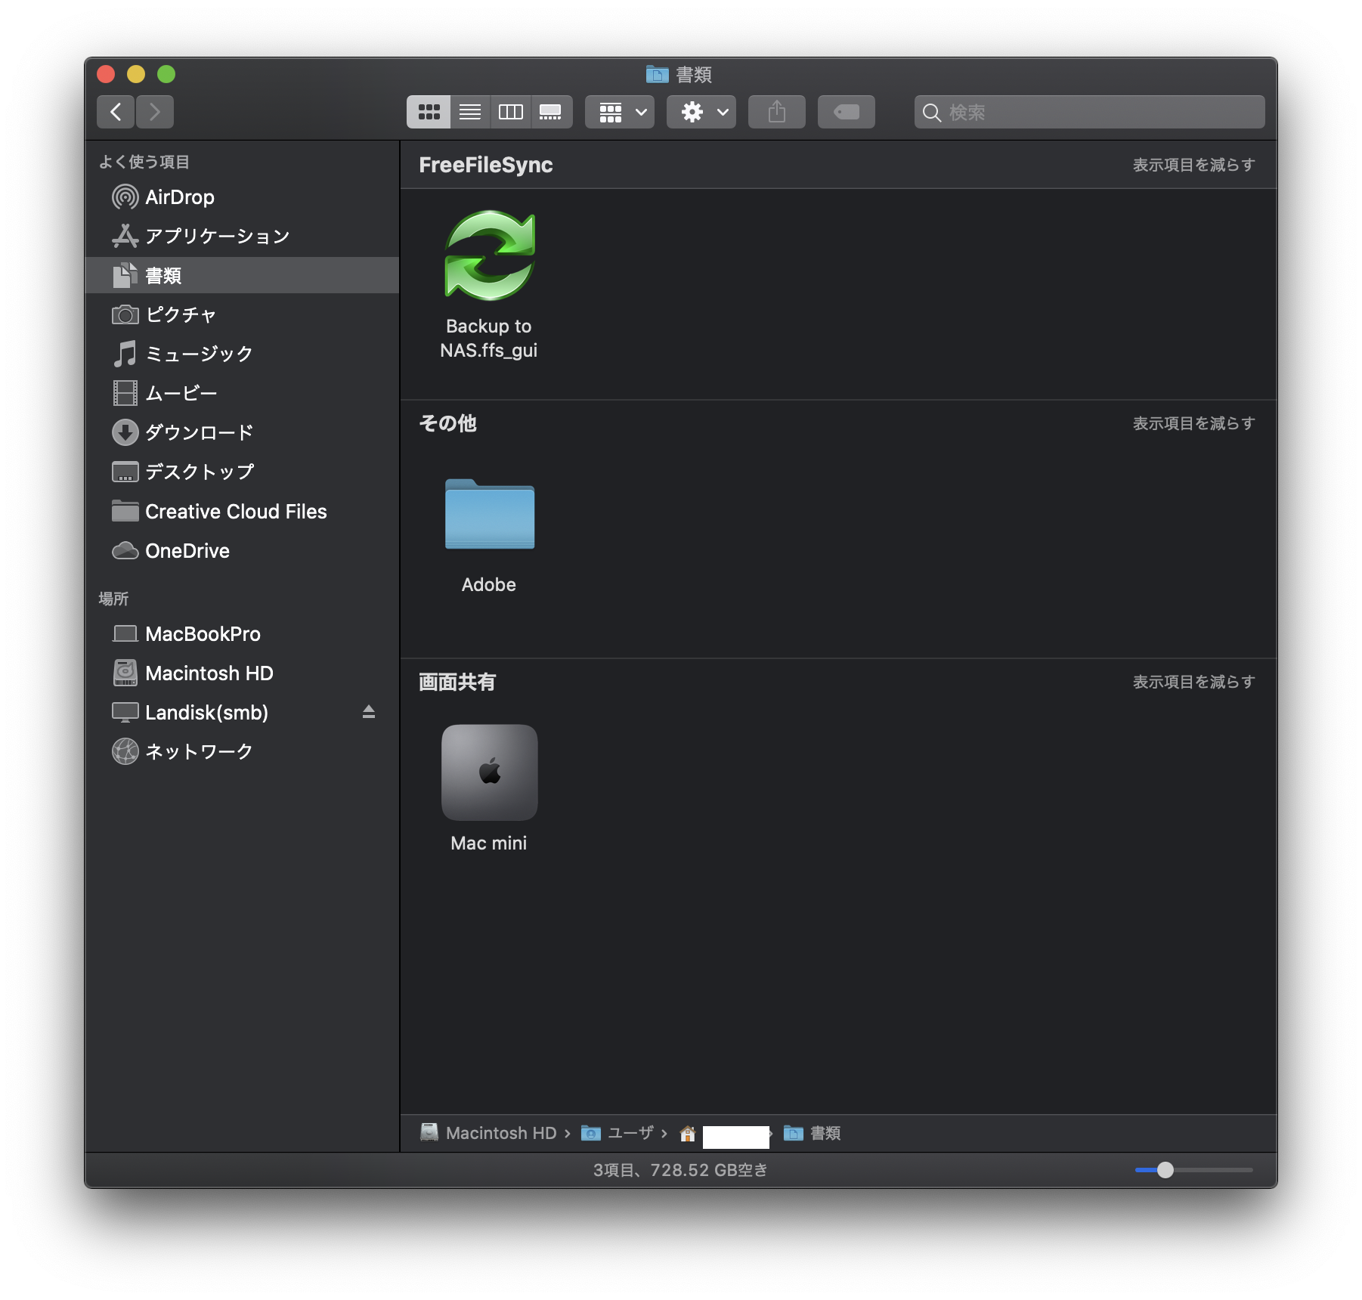Minimize the Finder window
This screenshot has width=1362, height=1300.
pos(136,74)
